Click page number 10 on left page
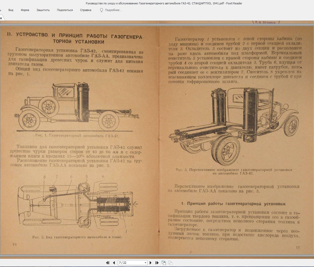 [14, 244]
